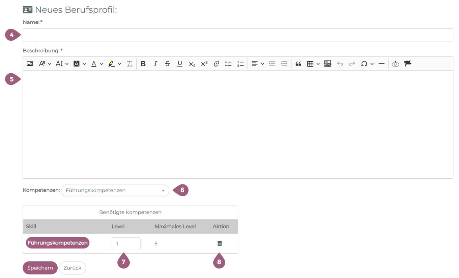Toggle strikethrough formatting
This screenshot has width=459, height=278.
point(167,64)
